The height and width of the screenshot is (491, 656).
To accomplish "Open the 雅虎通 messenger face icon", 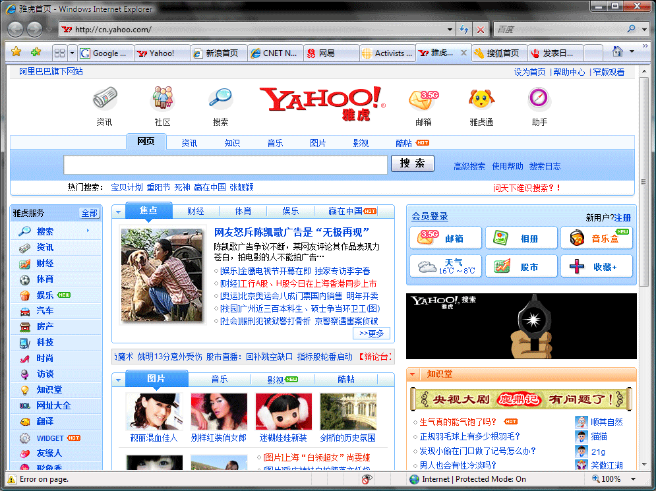I will pyautogui.click(x=481, y=99).
